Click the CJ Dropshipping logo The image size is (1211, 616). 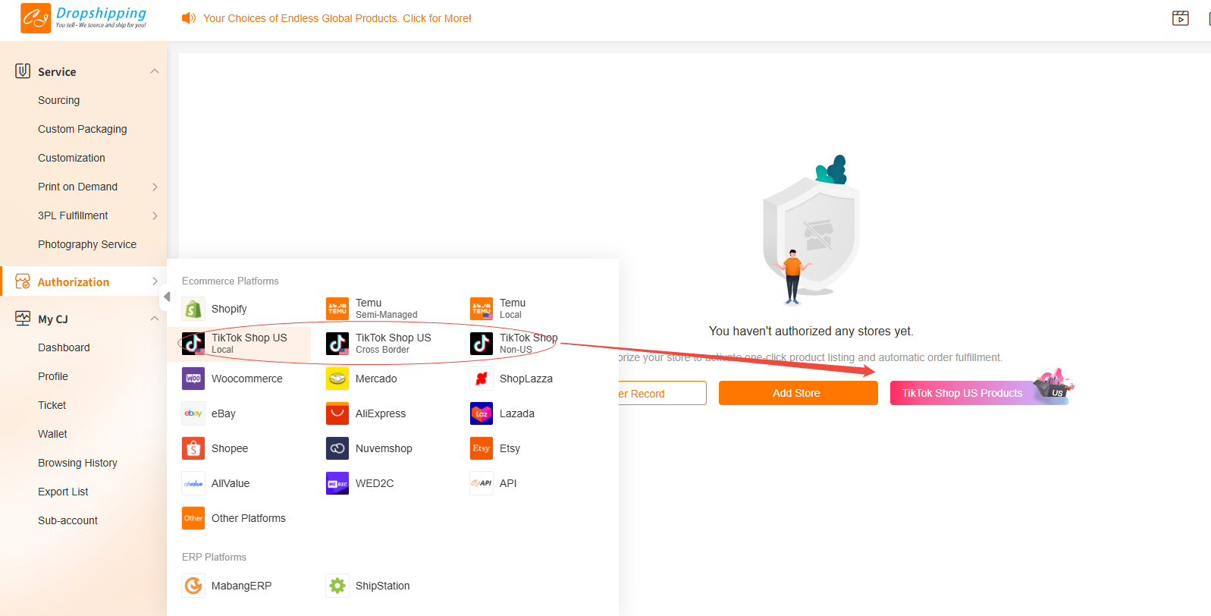click(83, 18)
